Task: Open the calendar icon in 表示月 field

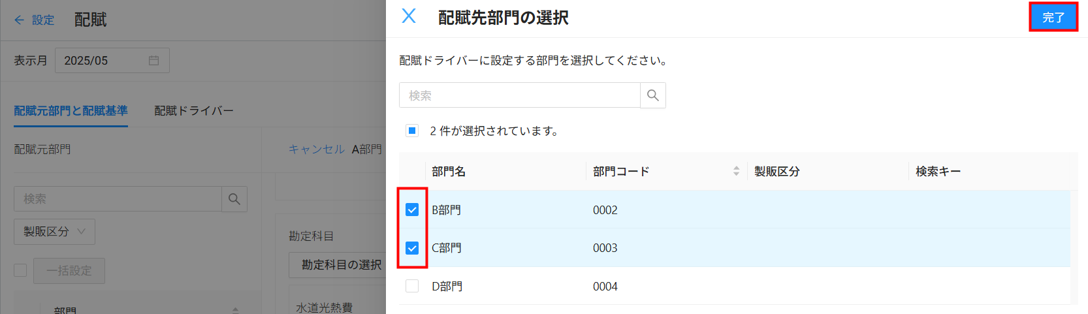Action: click(x=154, y=61)
